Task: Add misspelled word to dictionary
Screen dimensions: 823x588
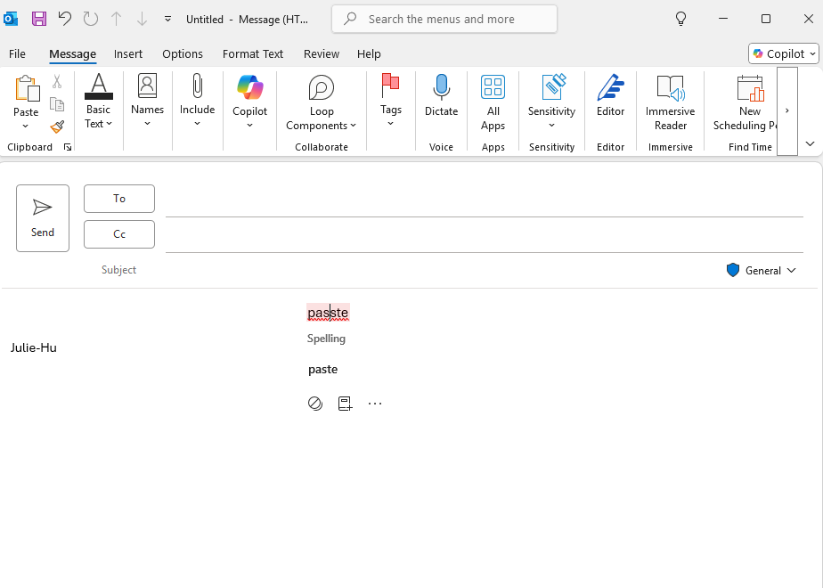Action: 345,403
